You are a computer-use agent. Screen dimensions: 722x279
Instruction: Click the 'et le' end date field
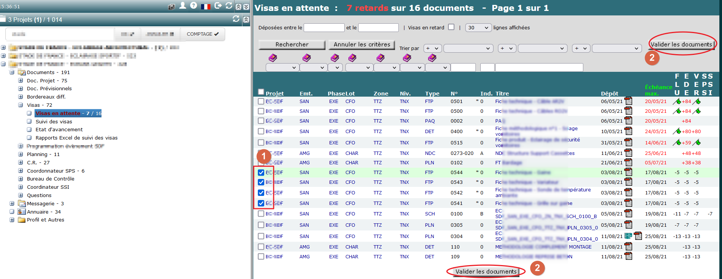378,27
